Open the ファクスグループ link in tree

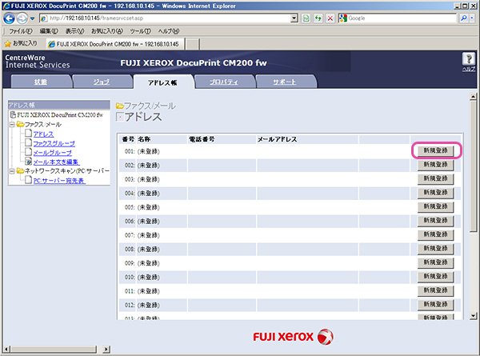click(54, 143)
